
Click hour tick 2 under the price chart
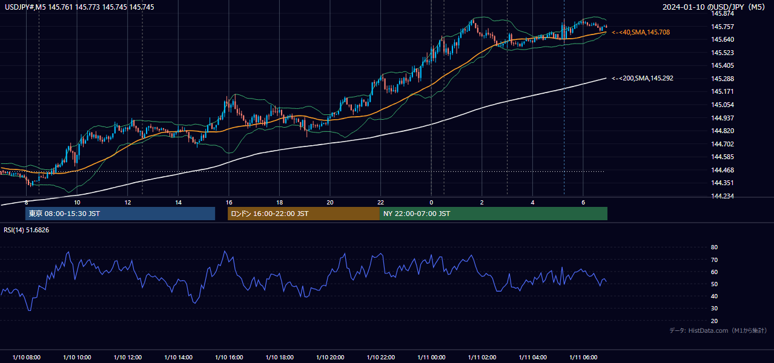(x=482, y=202)
